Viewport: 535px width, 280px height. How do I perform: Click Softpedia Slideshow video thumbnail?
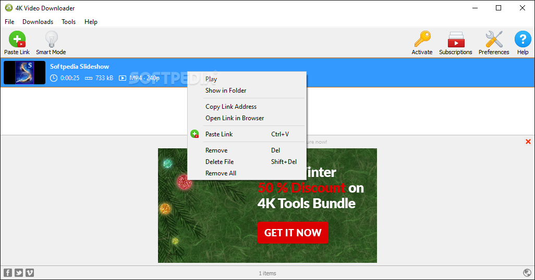[x=25, y=72]
